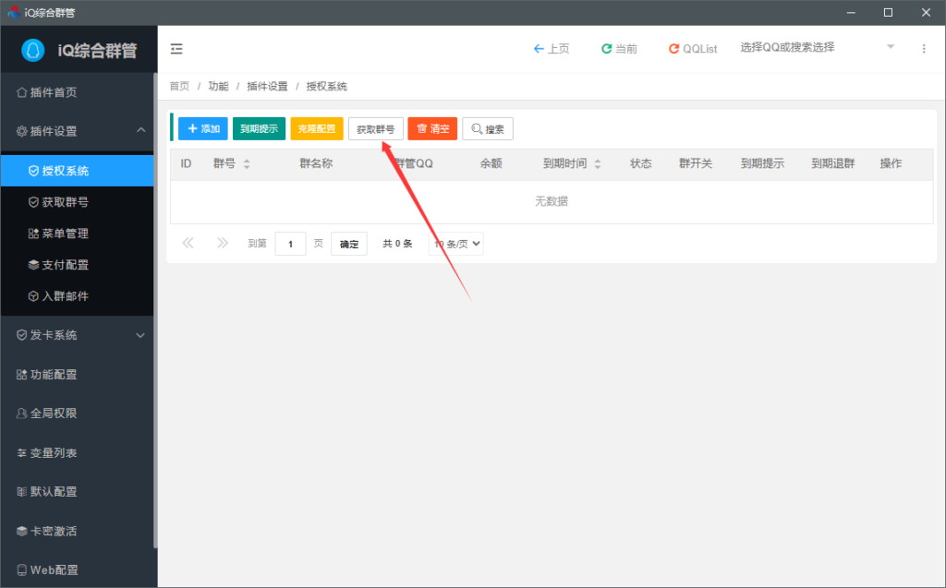This screenshot has height=588, width=946.
Task: Open 功能配置 in the sidebar
Action: pos(78,375)
